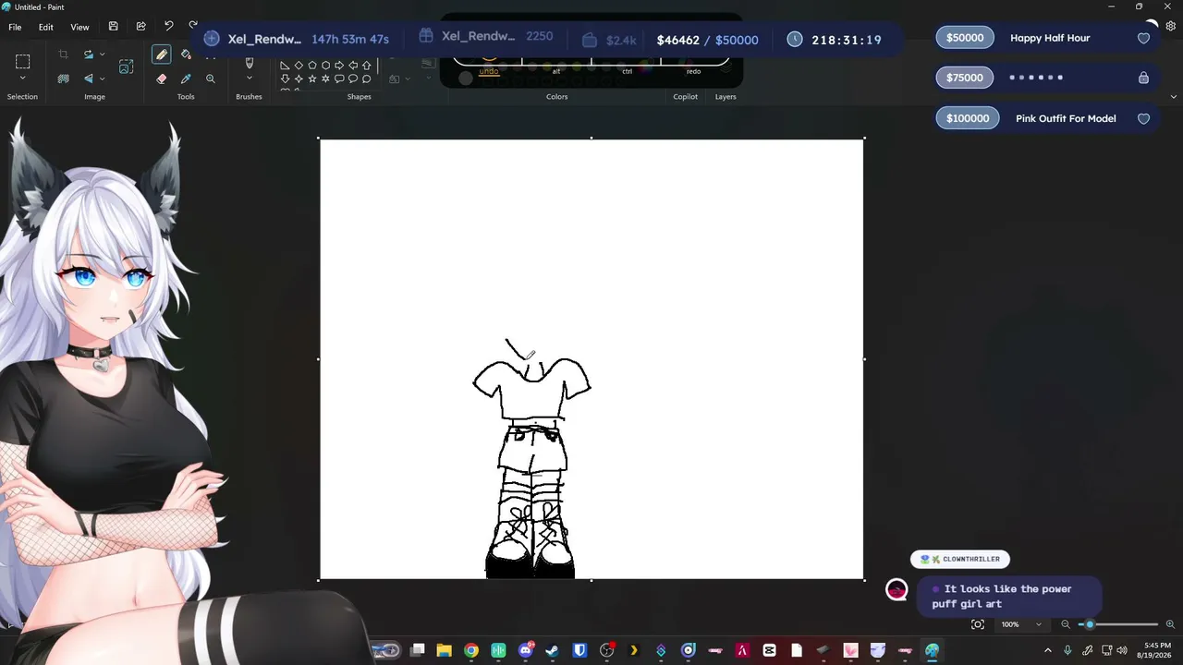Click the Undo arrow
1183x665 pixels.
168,27
